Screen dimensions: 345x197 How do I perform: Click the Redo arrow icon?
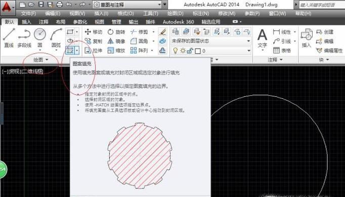[x=83, y=5]
